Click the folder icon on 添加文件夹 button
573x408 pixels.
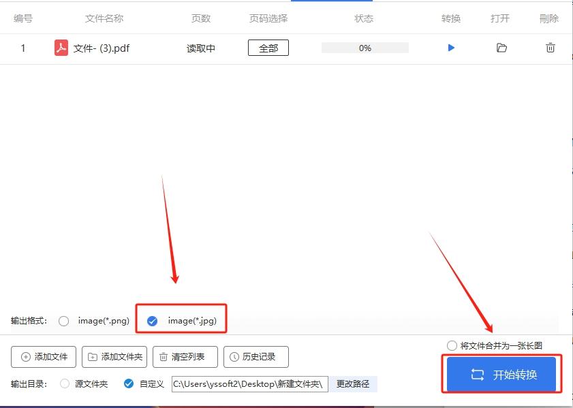[x=94, y=356]
